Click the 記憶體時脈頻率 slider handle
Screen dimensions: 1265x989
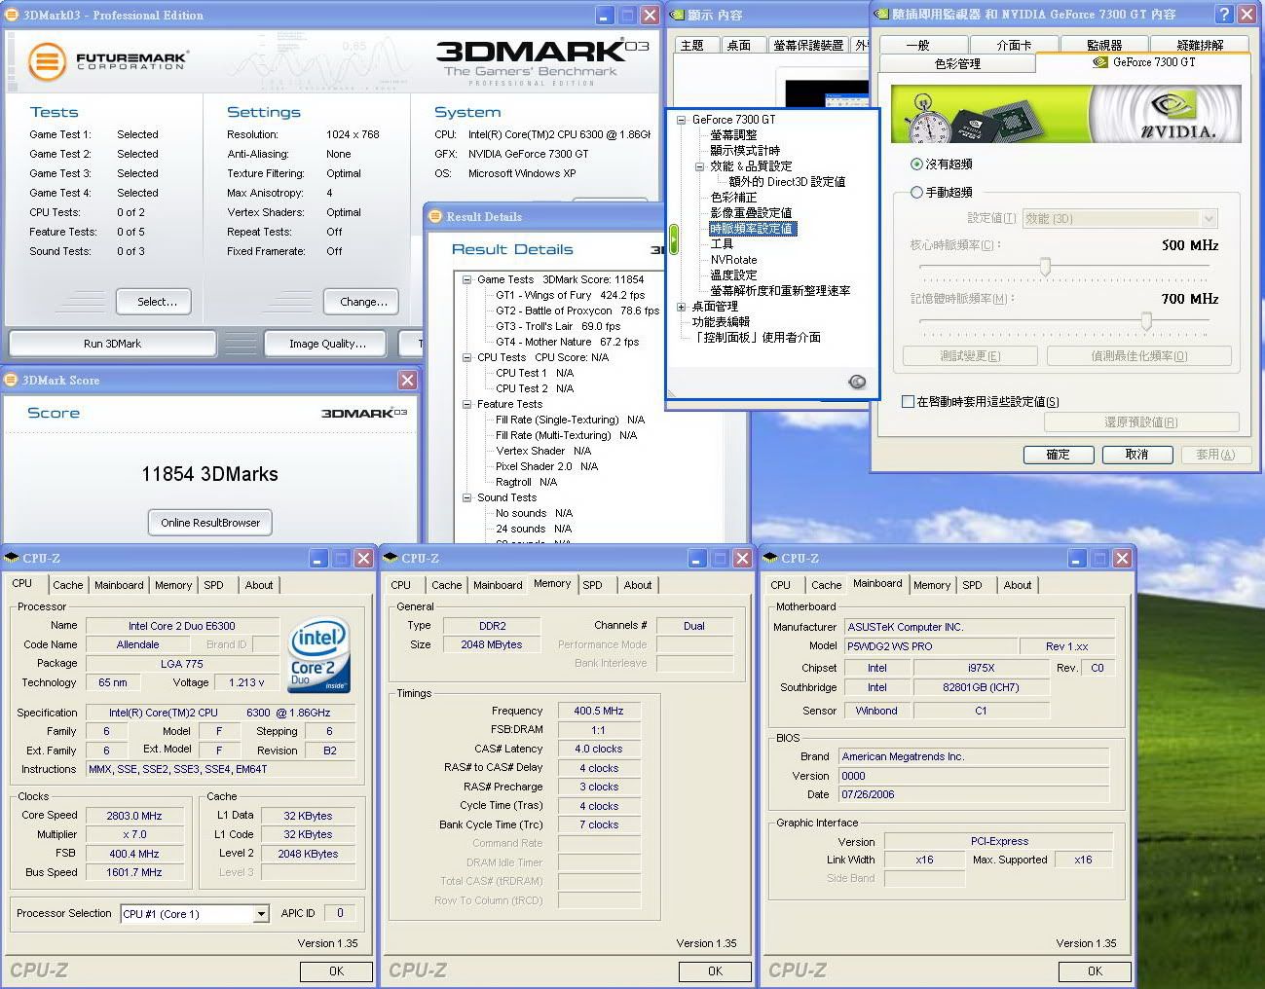(1146, 320)
